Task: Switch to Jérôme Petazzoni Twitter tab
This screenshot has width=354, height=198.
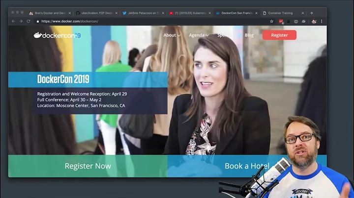Action: pos(144,13)
